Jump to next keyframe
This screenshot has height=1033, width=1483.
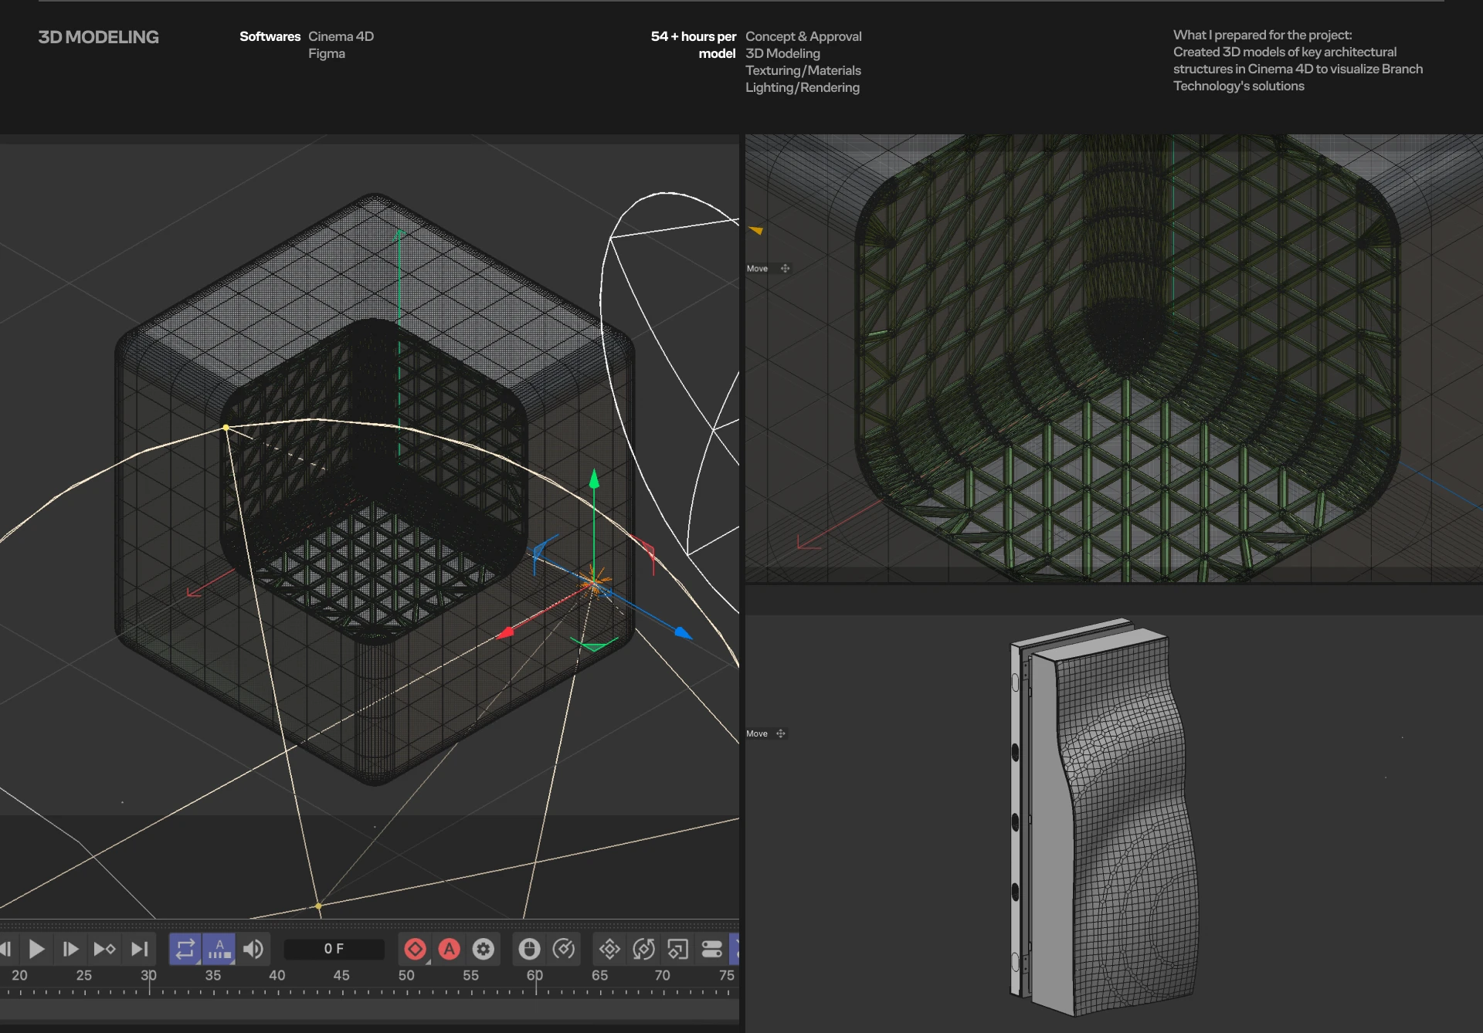[104, 949]
